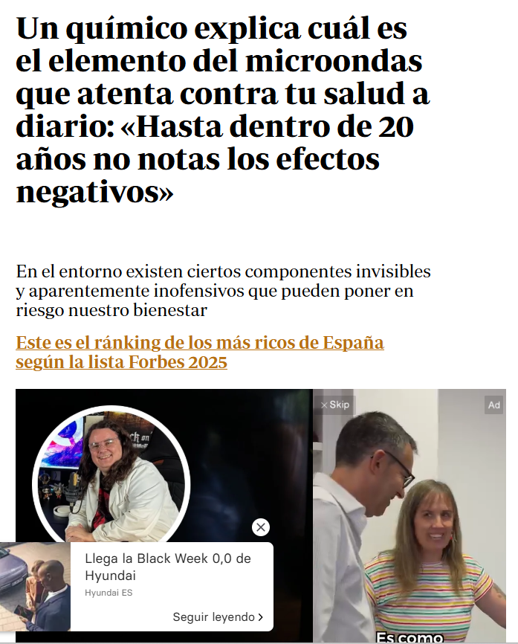Open the Llega la Black Week title
The height and width of the screenshot is (644, 518).
coord(167,567)
